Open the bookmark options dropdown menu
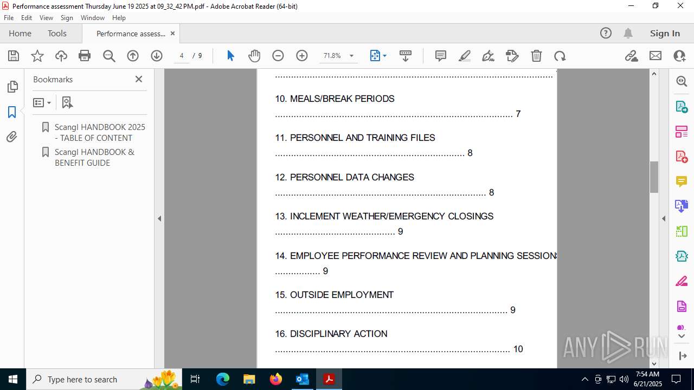 pyautogui.click(x=42, y=102)
